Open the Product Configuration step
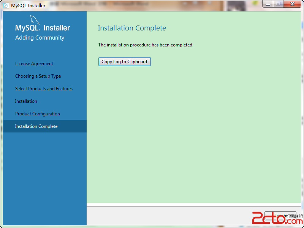The width and height of the screenshot is (304, 228). coord(37,114)
